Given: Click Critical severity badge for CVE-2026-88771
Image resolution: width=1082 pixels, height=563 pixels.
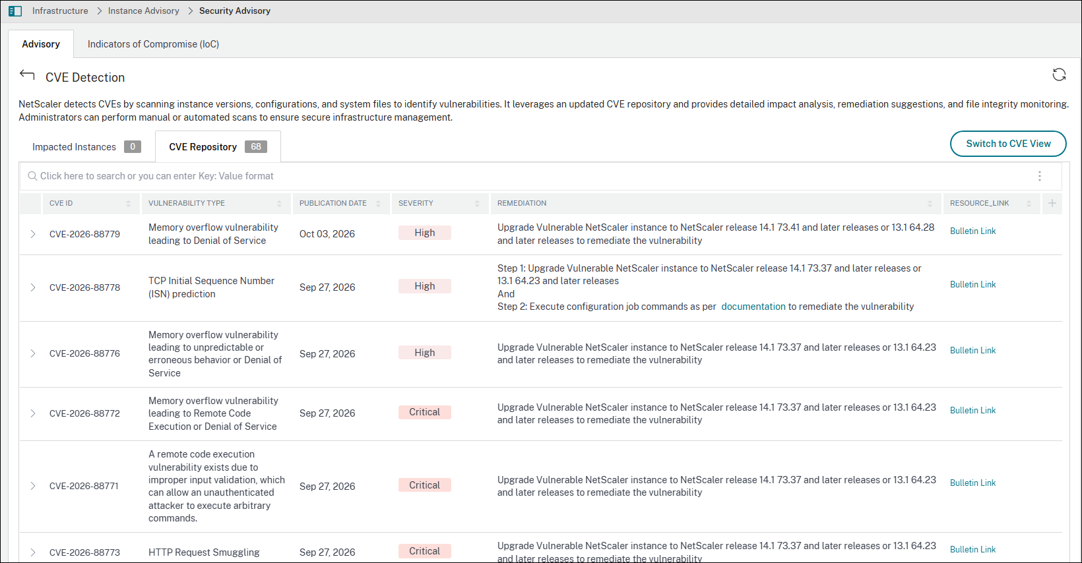Looking at the screenshot, I should pyautogui.click(x=425, y=485).
